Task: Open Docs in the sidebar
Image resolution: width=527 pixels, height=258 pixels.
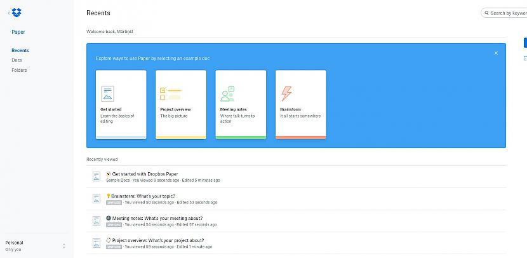Action: point(17,60)
